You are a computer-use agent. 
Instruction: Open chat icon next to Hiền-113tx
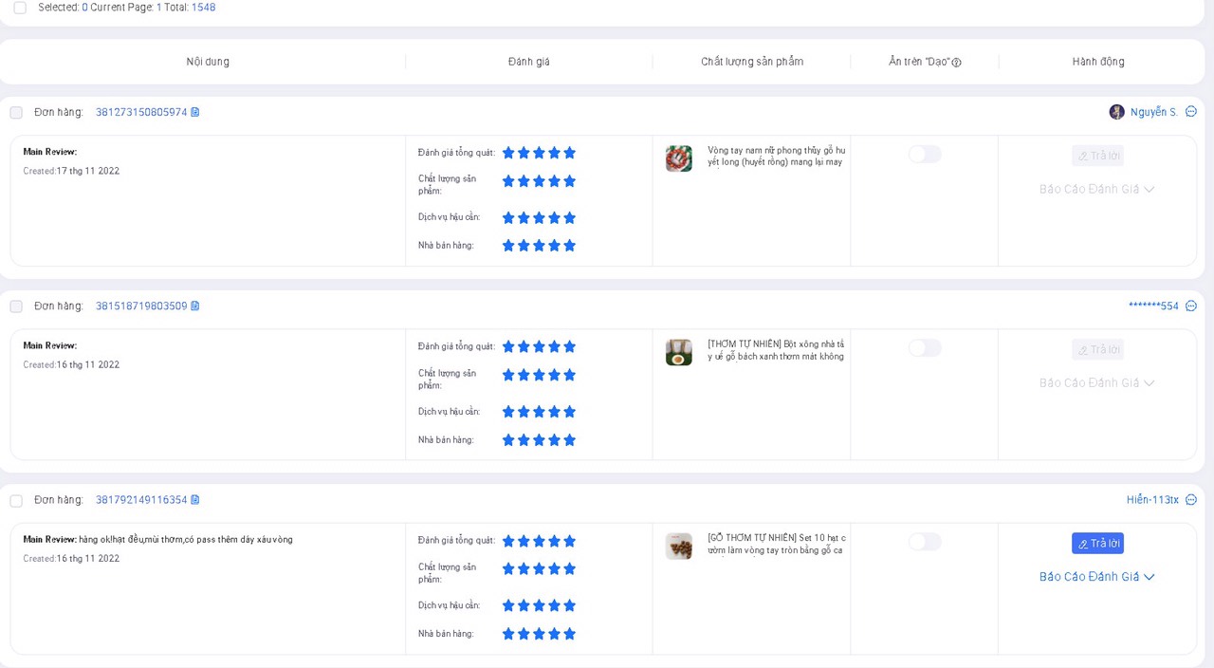click(1191, 500)
